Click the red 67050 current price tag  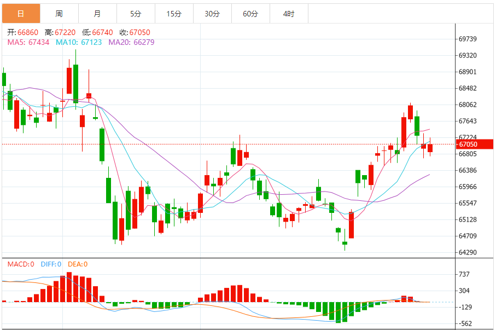click(x=475, y=144)
